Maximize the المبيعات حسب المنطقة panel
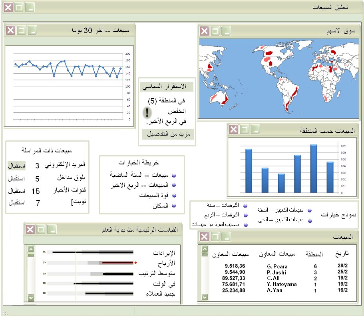Screen dimensions: 364x316 pos(244,129)
